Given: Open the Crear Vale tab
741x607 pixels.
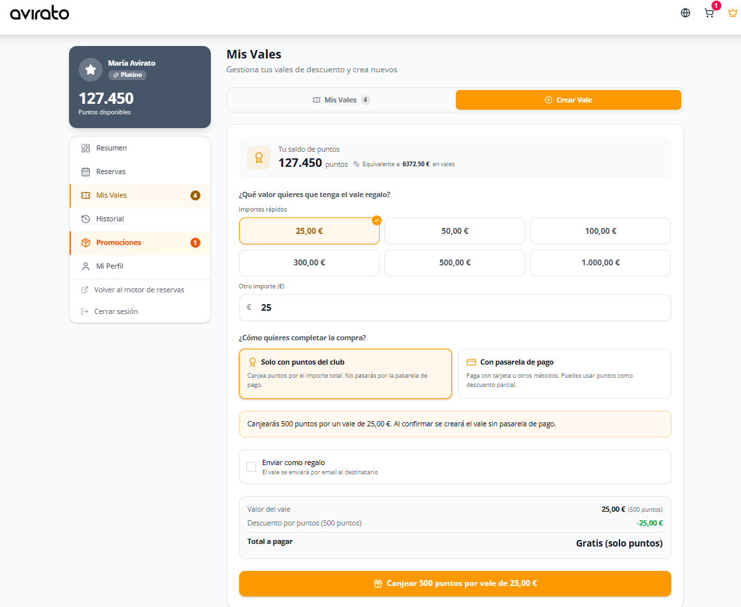Looking at the screenshot, I should coord(568,100).
